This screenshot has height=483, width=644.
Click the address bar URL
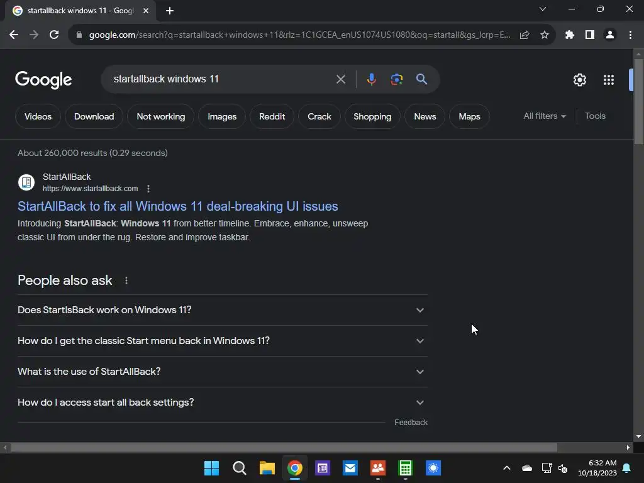[x=299, y=35]
